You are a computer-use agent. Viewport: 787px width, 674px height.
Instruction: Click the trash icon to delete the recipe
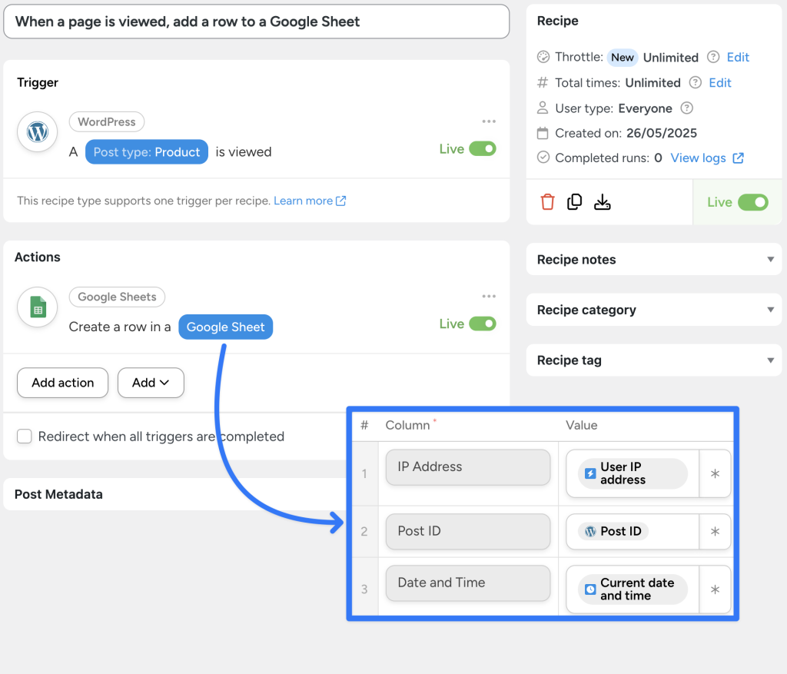[x=547, y=201]
